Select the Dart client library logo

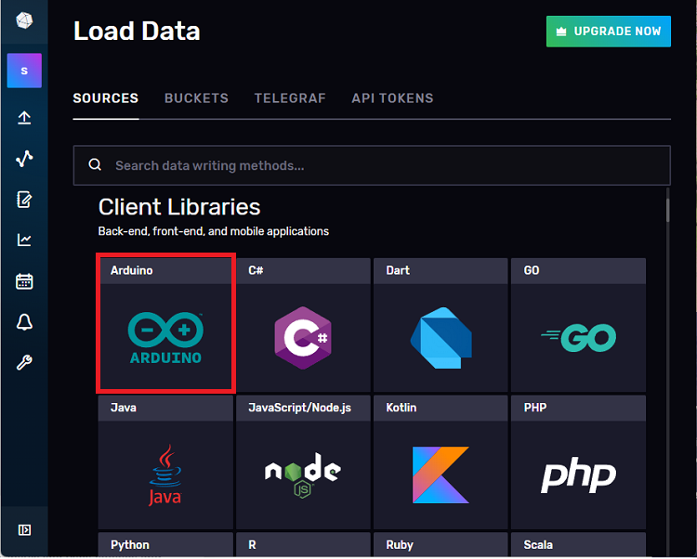pos(441,338)
